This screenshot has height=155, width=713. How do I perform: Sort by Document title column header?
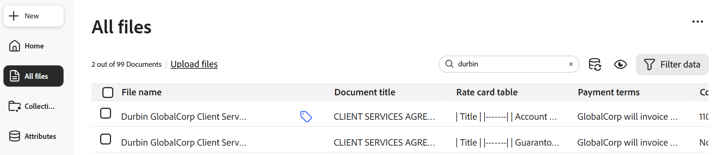pyautogui.click(x=365, y=92)
